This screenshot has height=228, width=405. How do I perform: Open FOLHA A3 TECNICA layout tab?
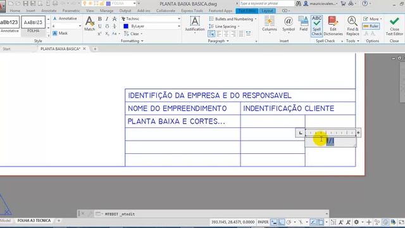(x=34, y=220)
